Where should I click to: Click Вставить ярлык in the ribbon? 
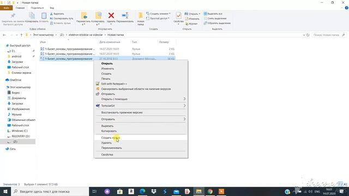click(61, 23)
